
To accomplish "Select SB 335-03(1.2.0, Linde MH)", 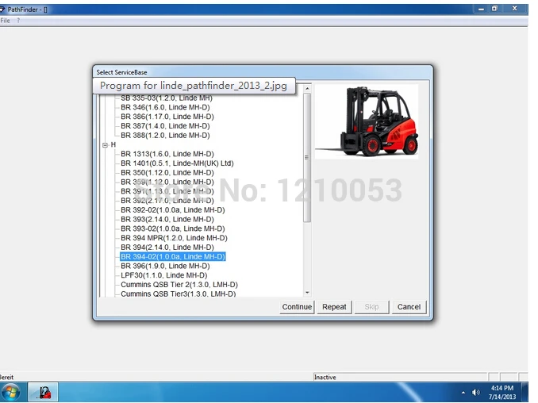I will [x=167, y=98].
